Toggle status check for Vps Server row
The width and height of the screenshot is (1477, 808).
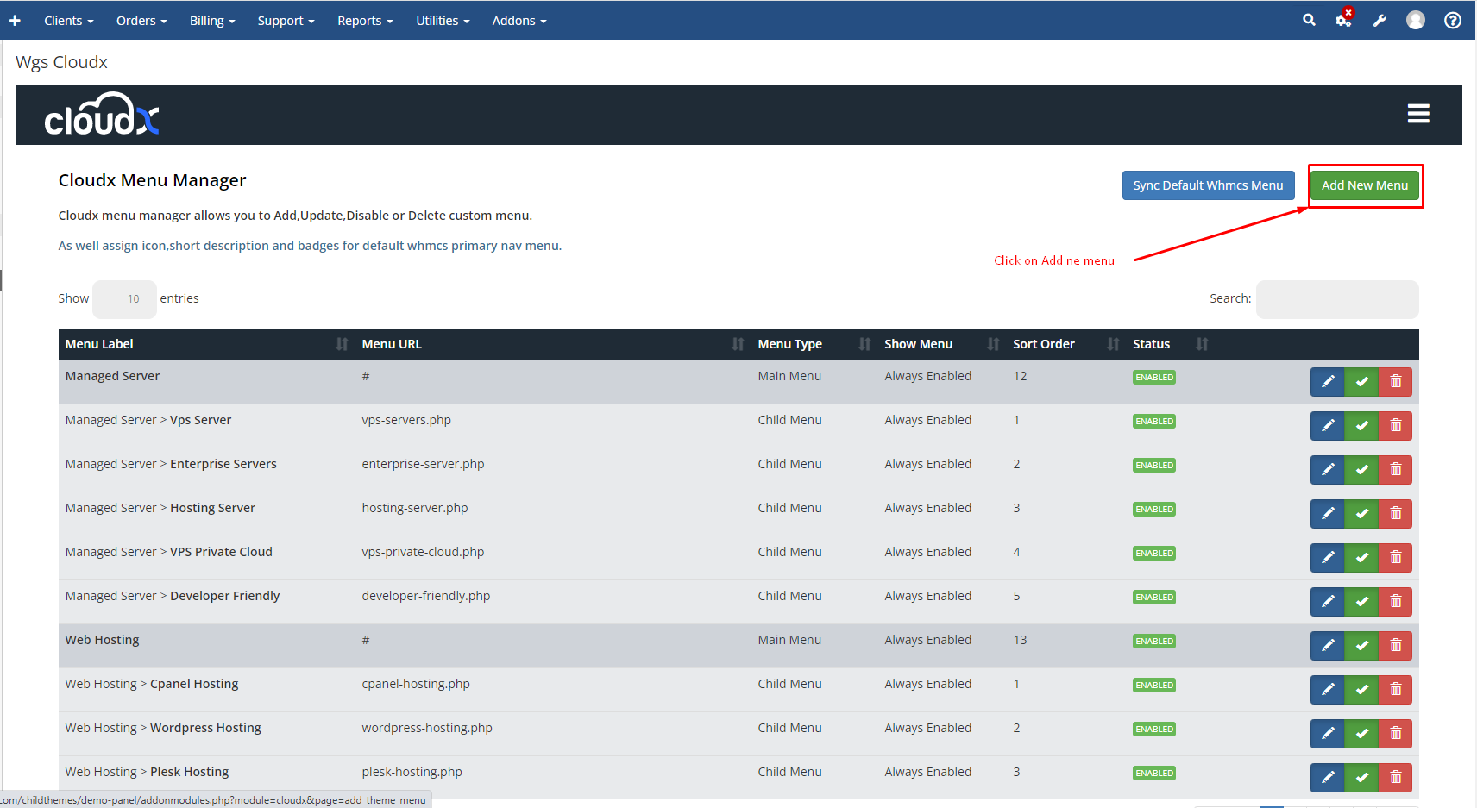click(1361, 426)
